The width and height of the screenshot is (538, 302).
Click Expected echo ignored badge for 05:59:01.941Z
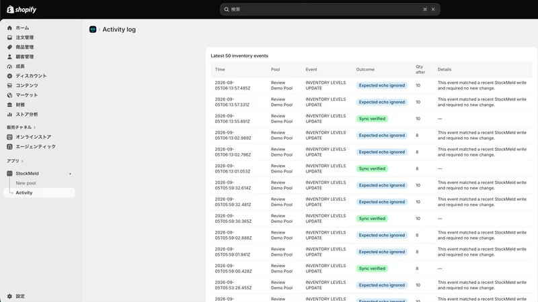pos(382,252)
